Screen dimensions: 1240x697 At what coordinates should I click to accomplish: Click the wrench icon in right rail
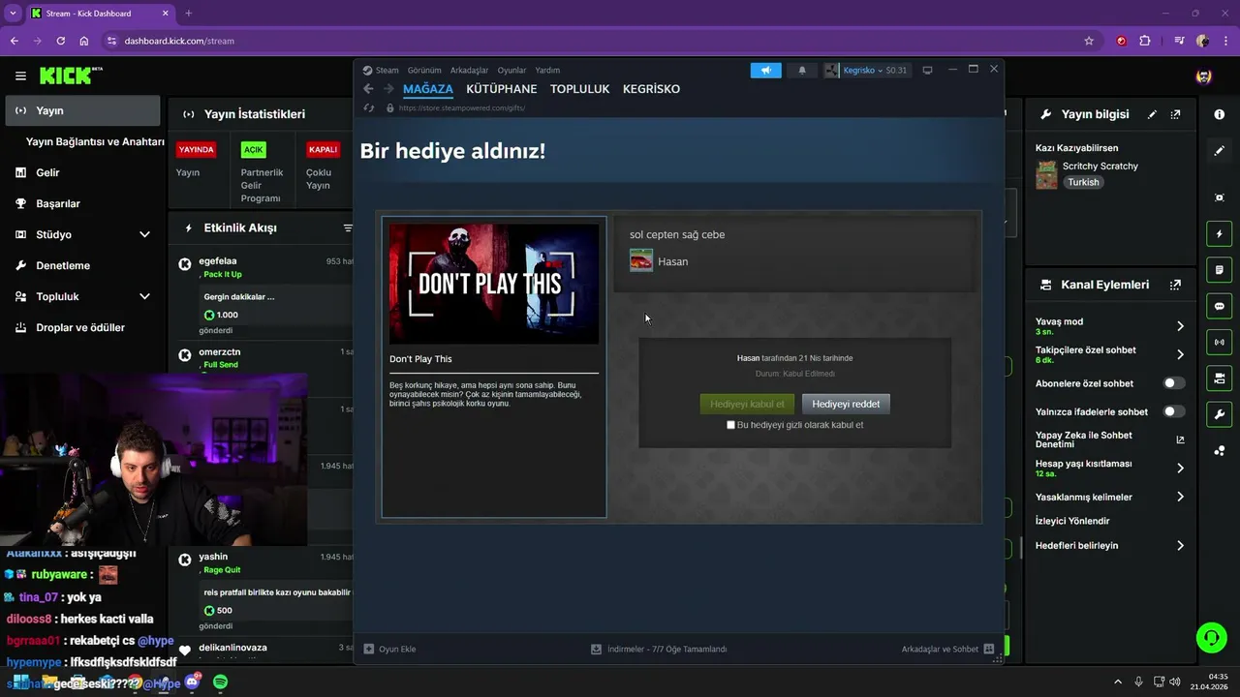[x=1219, y=414]
